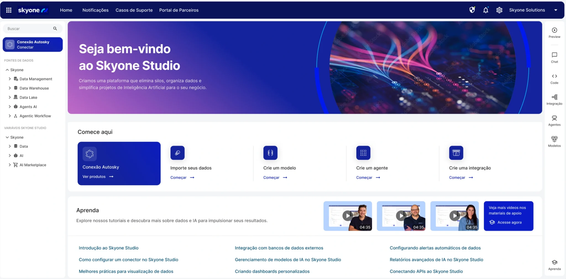566x279 pixels.
Task: Expand the Data Warehouse tree node
Action: [x=10, y=88]
